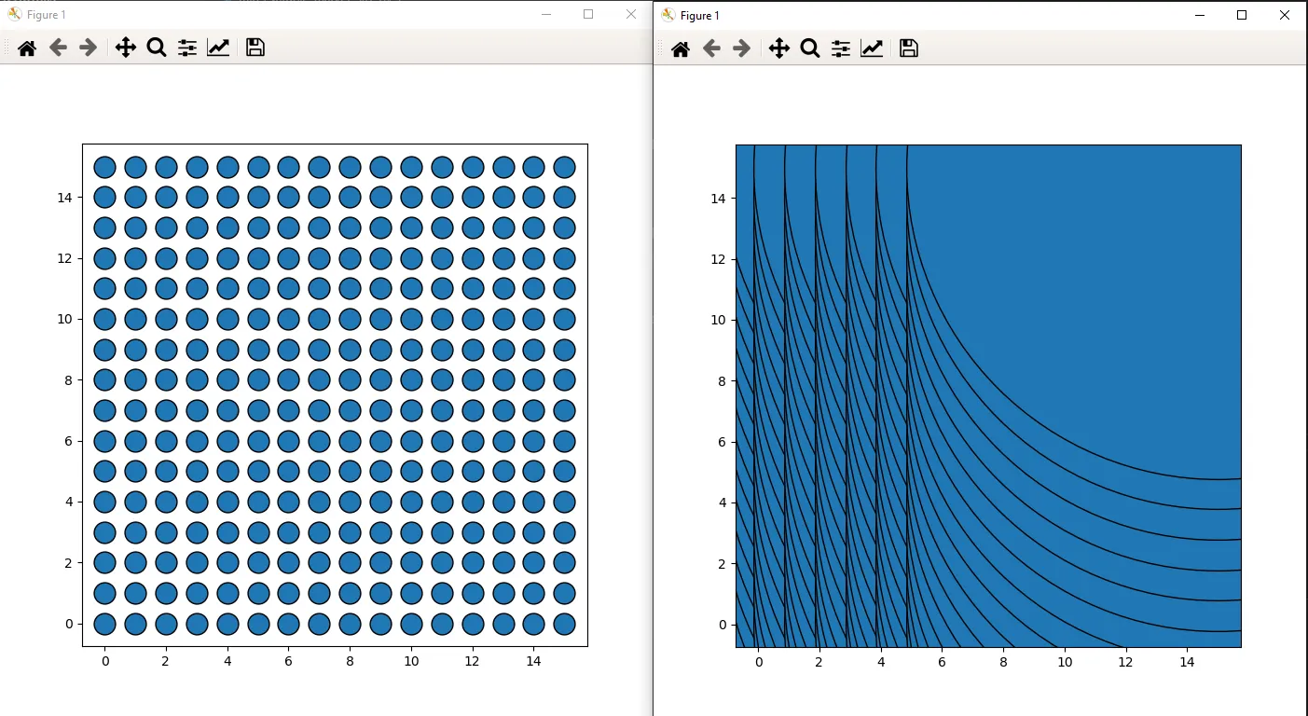This screenshot has width=1308, height=716.
Task: Go back to previous view in right figure
Action: (x=711, y=48)
